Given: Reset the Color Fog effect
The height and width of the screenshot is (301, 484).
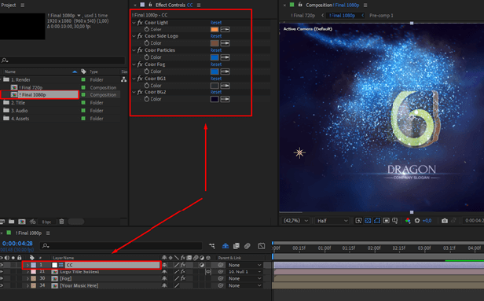Looking at the screenshot, I should [x=216, y=64].
